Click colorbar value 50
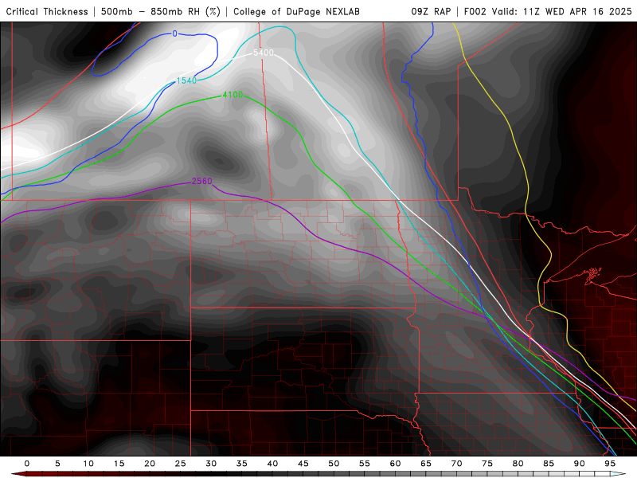Image resolution: width=637 pixels, height=478 pixels. [x=334, y=464]
